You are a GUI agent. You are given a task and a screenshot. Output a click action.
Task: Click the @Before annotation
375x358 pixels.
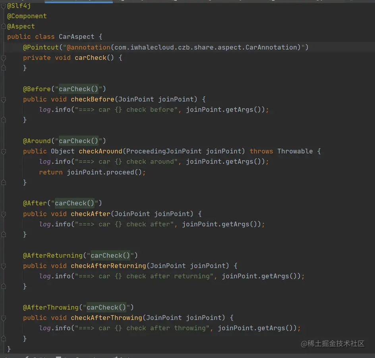click(x=37, y=89)
